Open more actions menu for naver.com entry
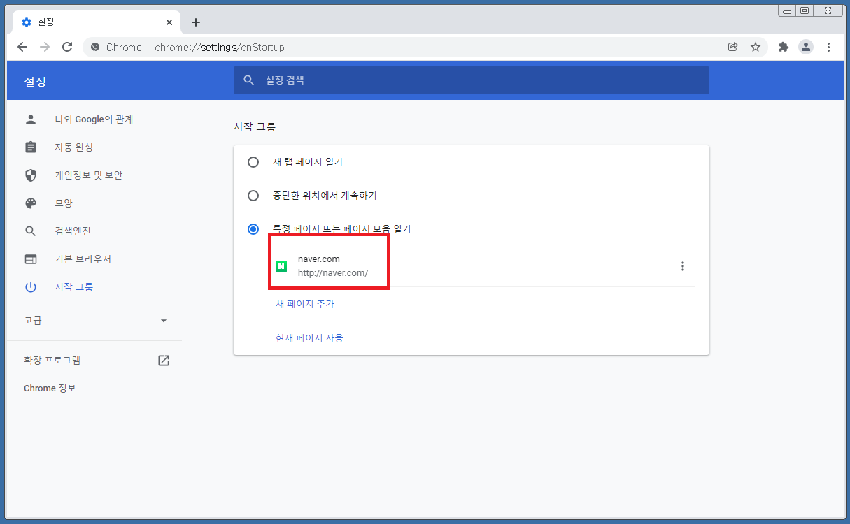This screenshot has height=524, width=850. click(683, 266)
